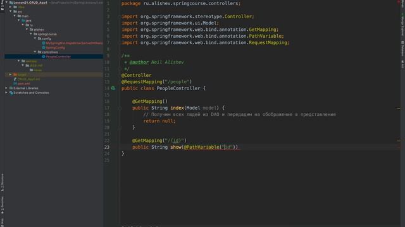Viewport: 405px width, 227px height.
Task: Click the pom.xml Maven file icon
Action: [15, 84]
